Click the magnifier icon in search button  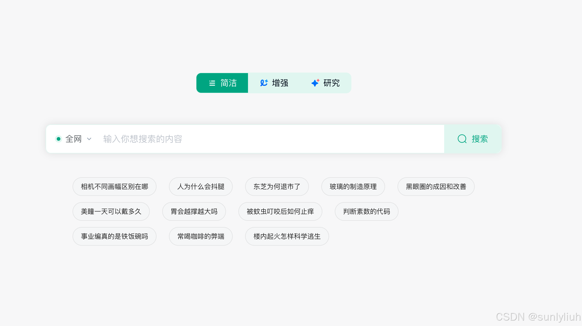pyautogui.click(x=462, y=139)
